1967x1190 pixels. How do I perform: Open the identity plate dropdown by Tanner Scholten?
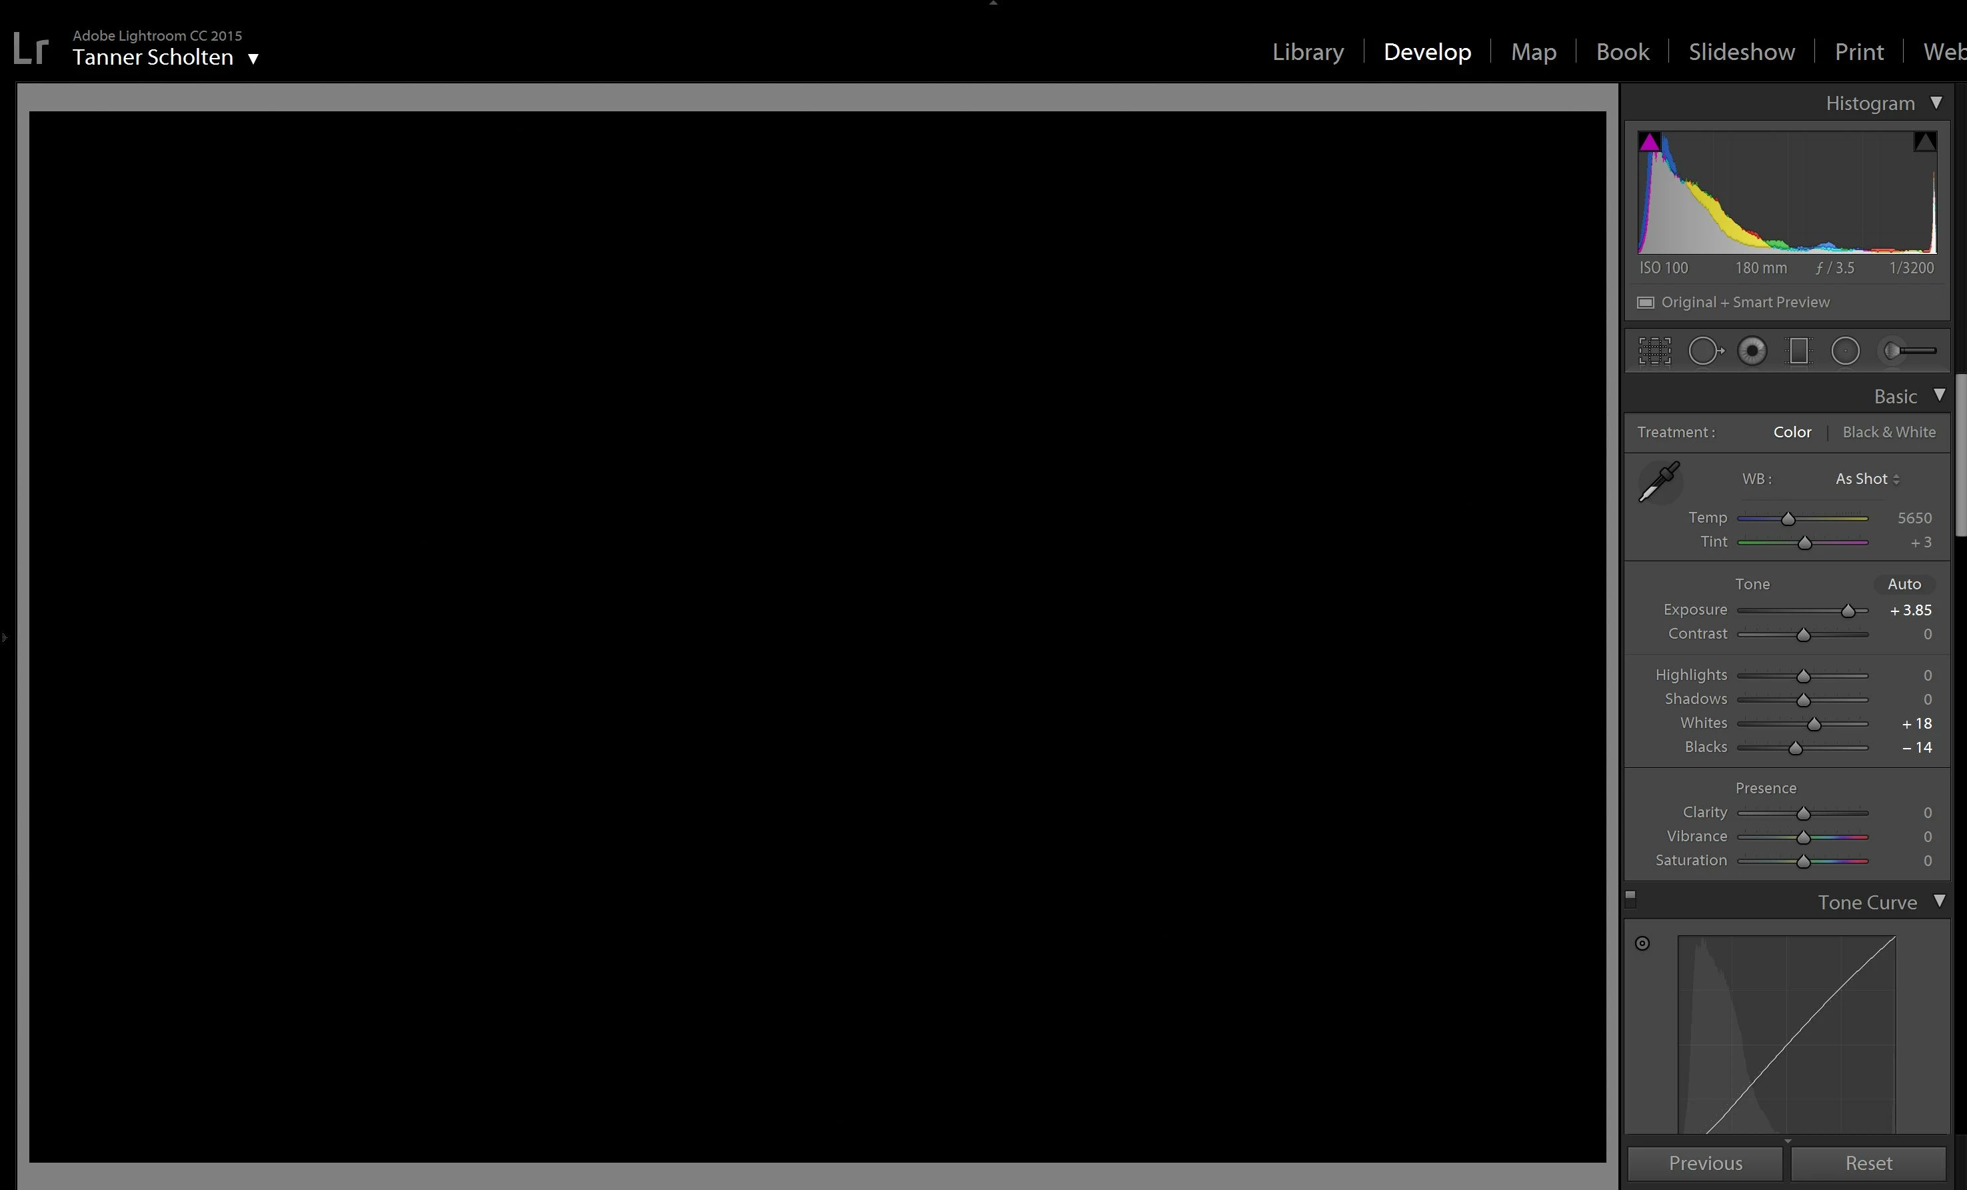coord(253,58)
